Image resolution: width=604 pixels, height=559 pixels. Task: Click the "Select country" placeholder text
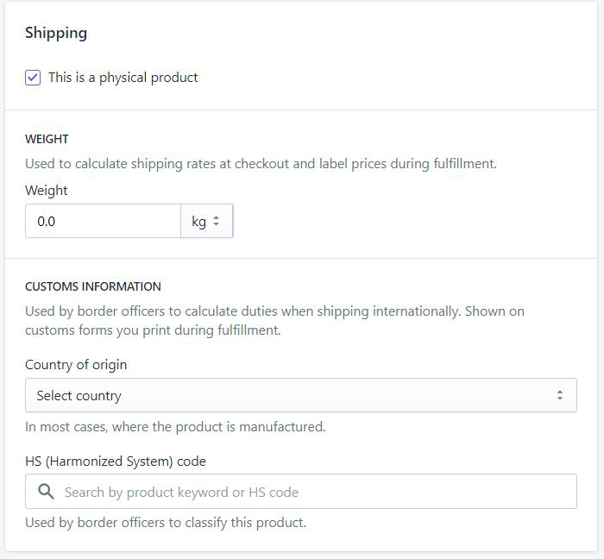coord(79,396)
